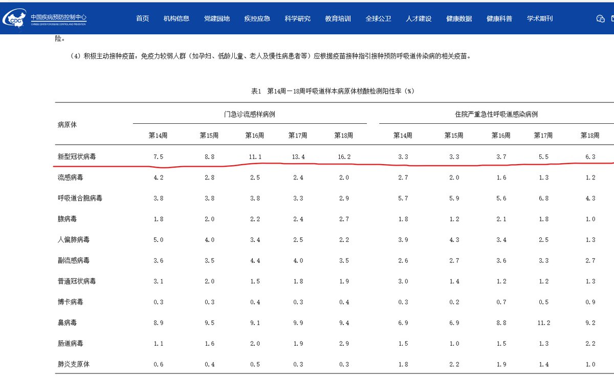Click the 门急诊流感样病例 group header
Image resolution: width=614 pixels, height=380 pixels.
[250, 114]
